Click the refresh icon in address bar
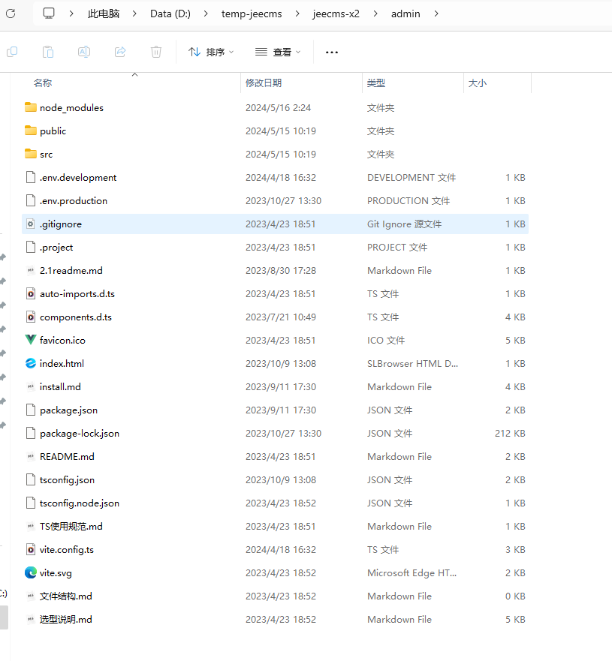612x661 pixels. [11, 14]
